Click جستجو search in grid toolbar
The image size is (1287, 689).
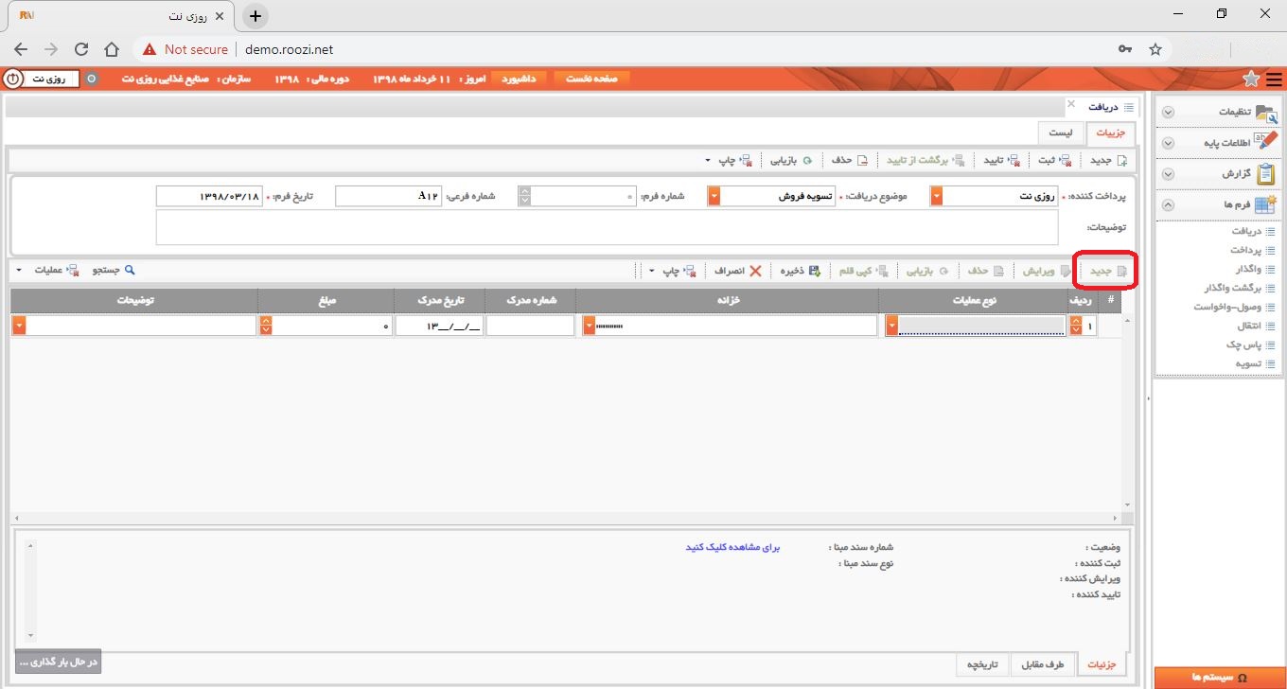[x=114, y=271]
